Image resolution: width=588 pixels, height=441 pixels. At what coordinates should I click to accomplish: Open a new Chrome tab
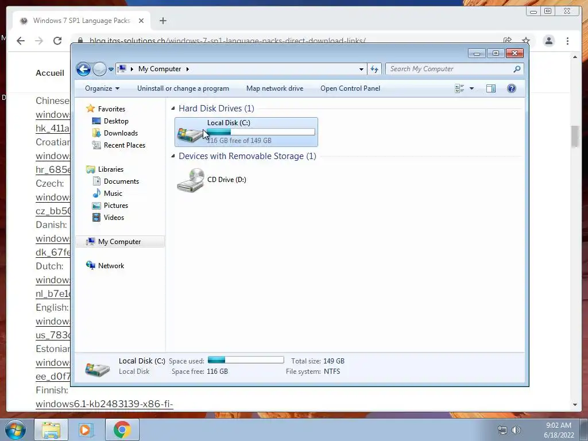[x=163, y=21]
